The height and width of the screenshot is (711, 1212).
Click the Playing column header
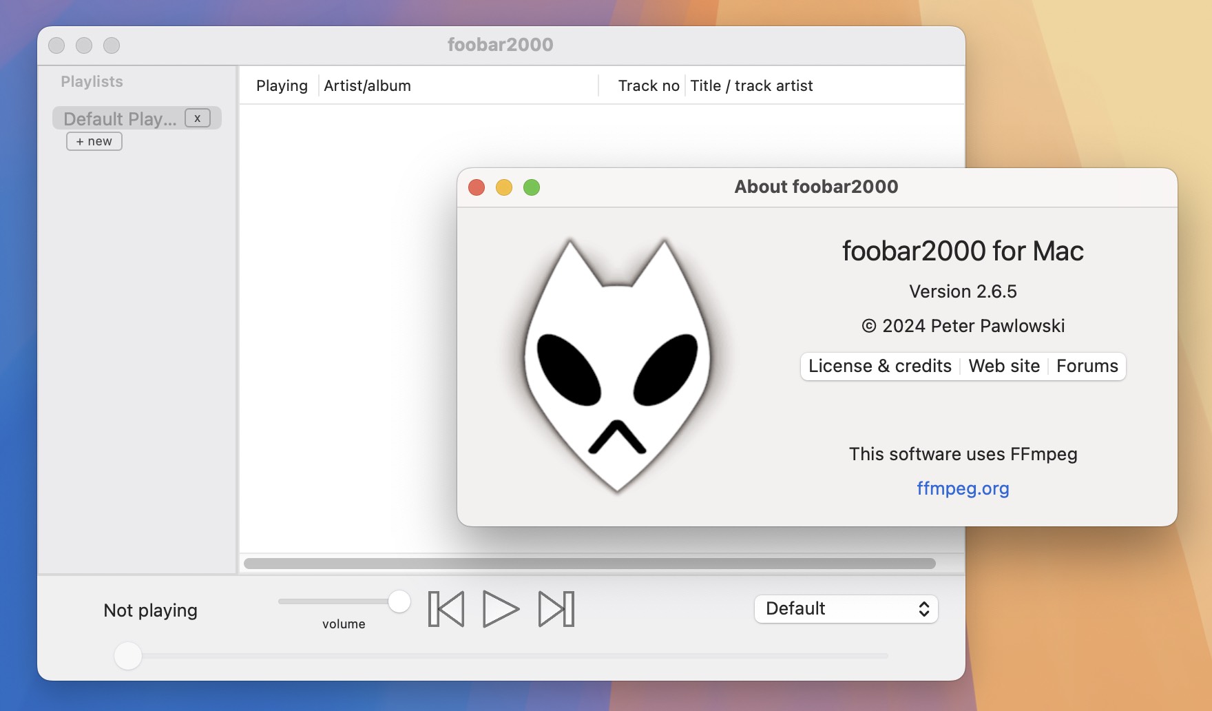click(x=282, y=85)
